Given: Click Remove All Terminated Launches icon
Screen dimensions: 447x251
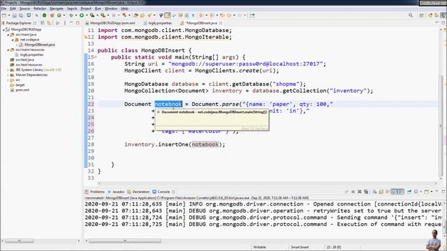Looking at the screenshot, I should pos(366,192).
